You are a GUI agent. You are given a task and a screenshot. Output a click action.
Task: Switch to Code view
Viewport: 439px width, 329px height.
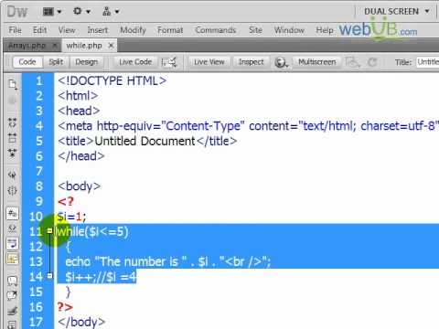[27, 62]
